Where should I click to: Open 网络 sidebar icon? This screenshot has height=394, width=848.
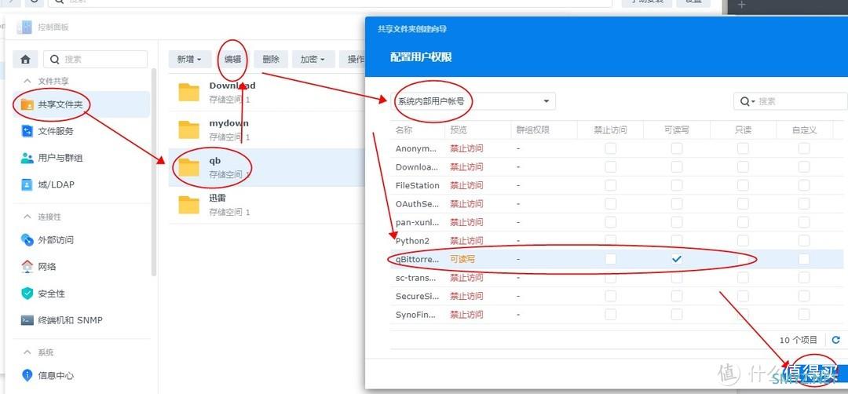(x=27, y=266)
